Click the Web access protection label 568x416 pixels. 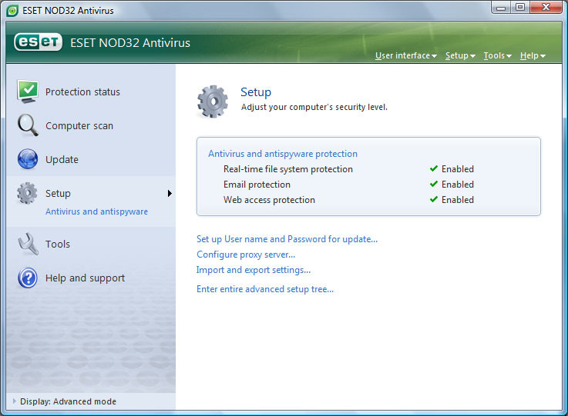(x=269, y=200)
